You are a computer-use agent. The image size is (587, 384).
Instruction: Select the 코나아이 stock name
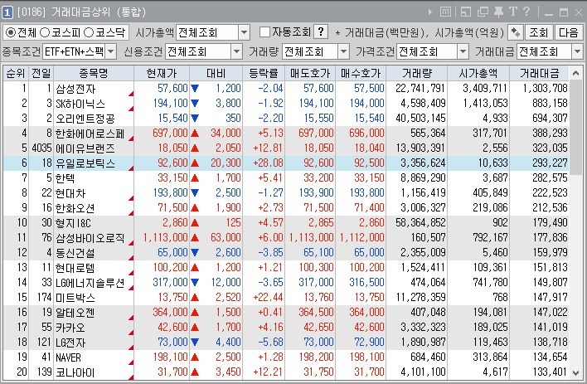coord(75,372)
